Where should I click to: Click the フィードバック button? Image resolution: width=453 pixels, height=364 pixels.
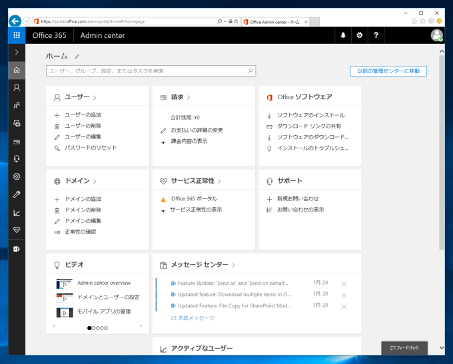pos(404,348)
